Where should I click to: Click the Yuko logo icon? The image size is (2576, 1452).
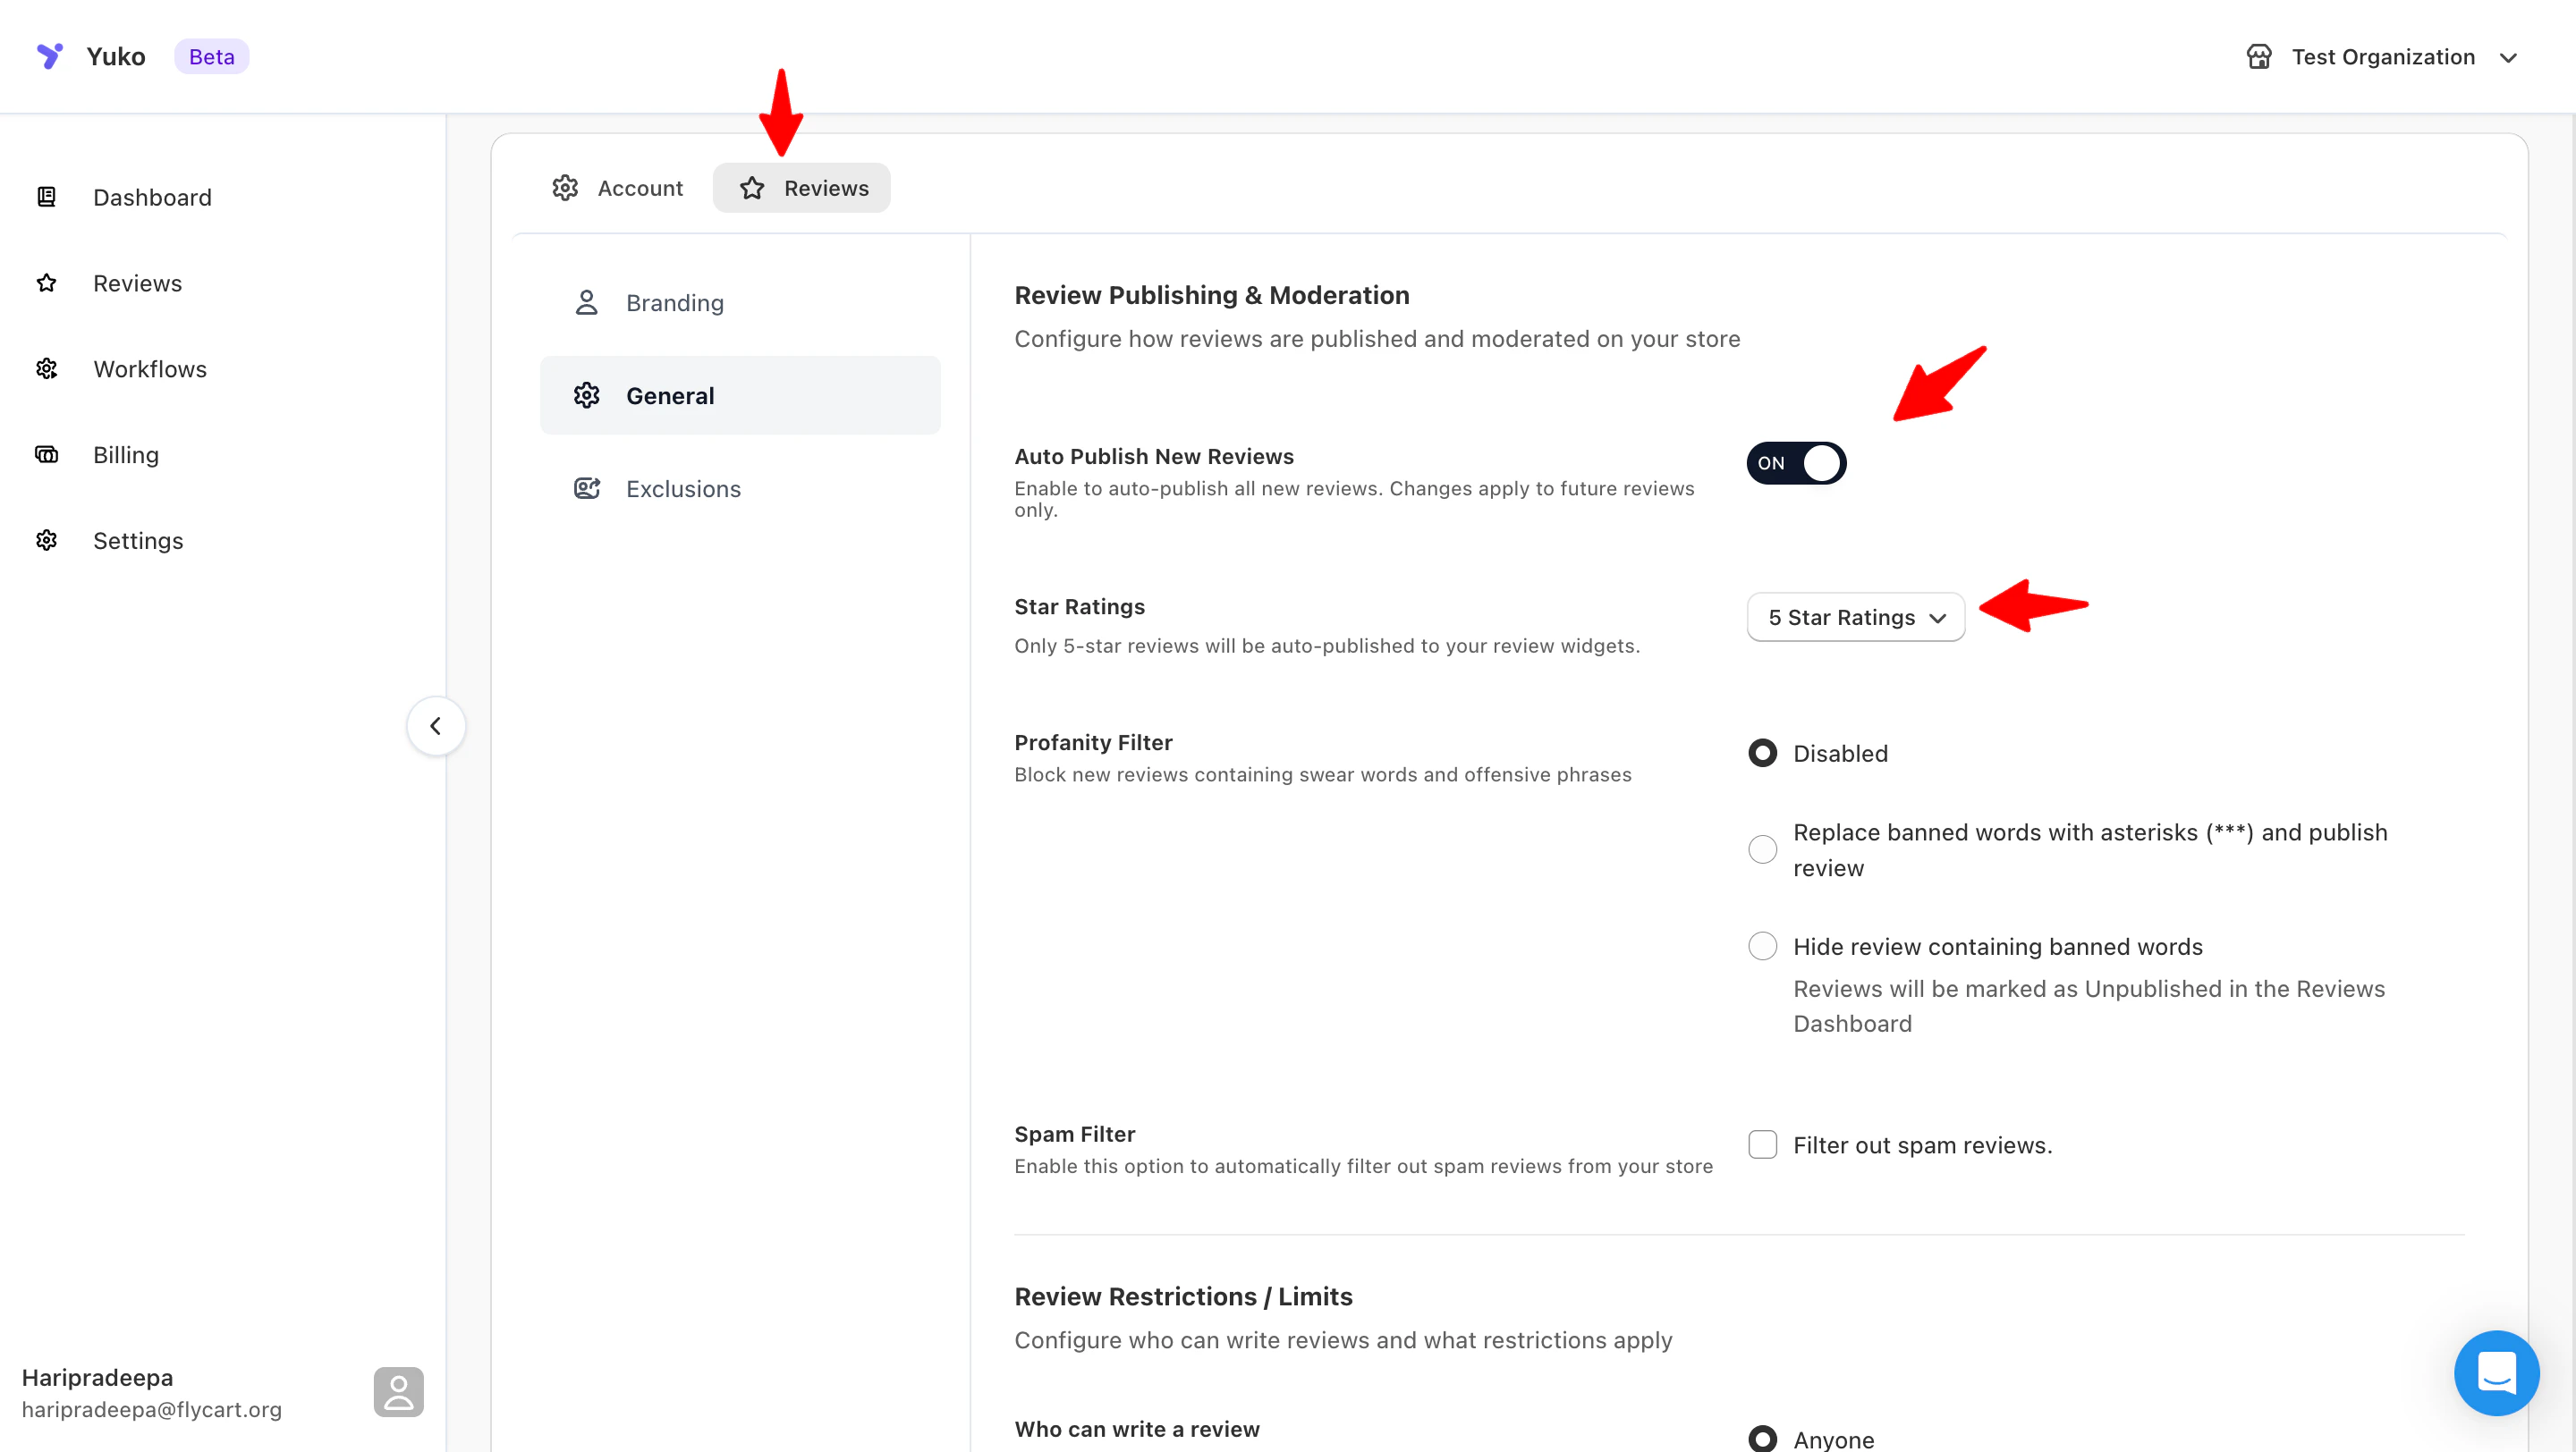point(49,56)
